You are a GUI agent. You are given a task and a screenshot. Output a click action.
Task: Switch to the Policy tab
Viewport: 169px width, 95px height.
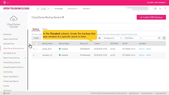click(45, 29)
